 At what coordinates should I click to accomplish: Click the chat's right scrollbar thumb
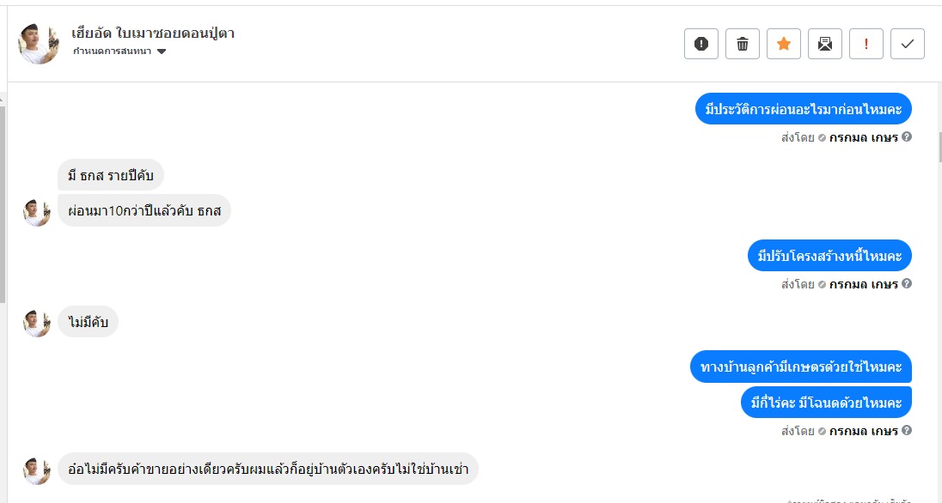click(x=939, y=146)
